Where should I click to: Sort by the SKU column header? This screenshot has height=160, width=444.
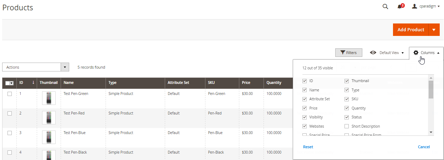tap(212, 82)
